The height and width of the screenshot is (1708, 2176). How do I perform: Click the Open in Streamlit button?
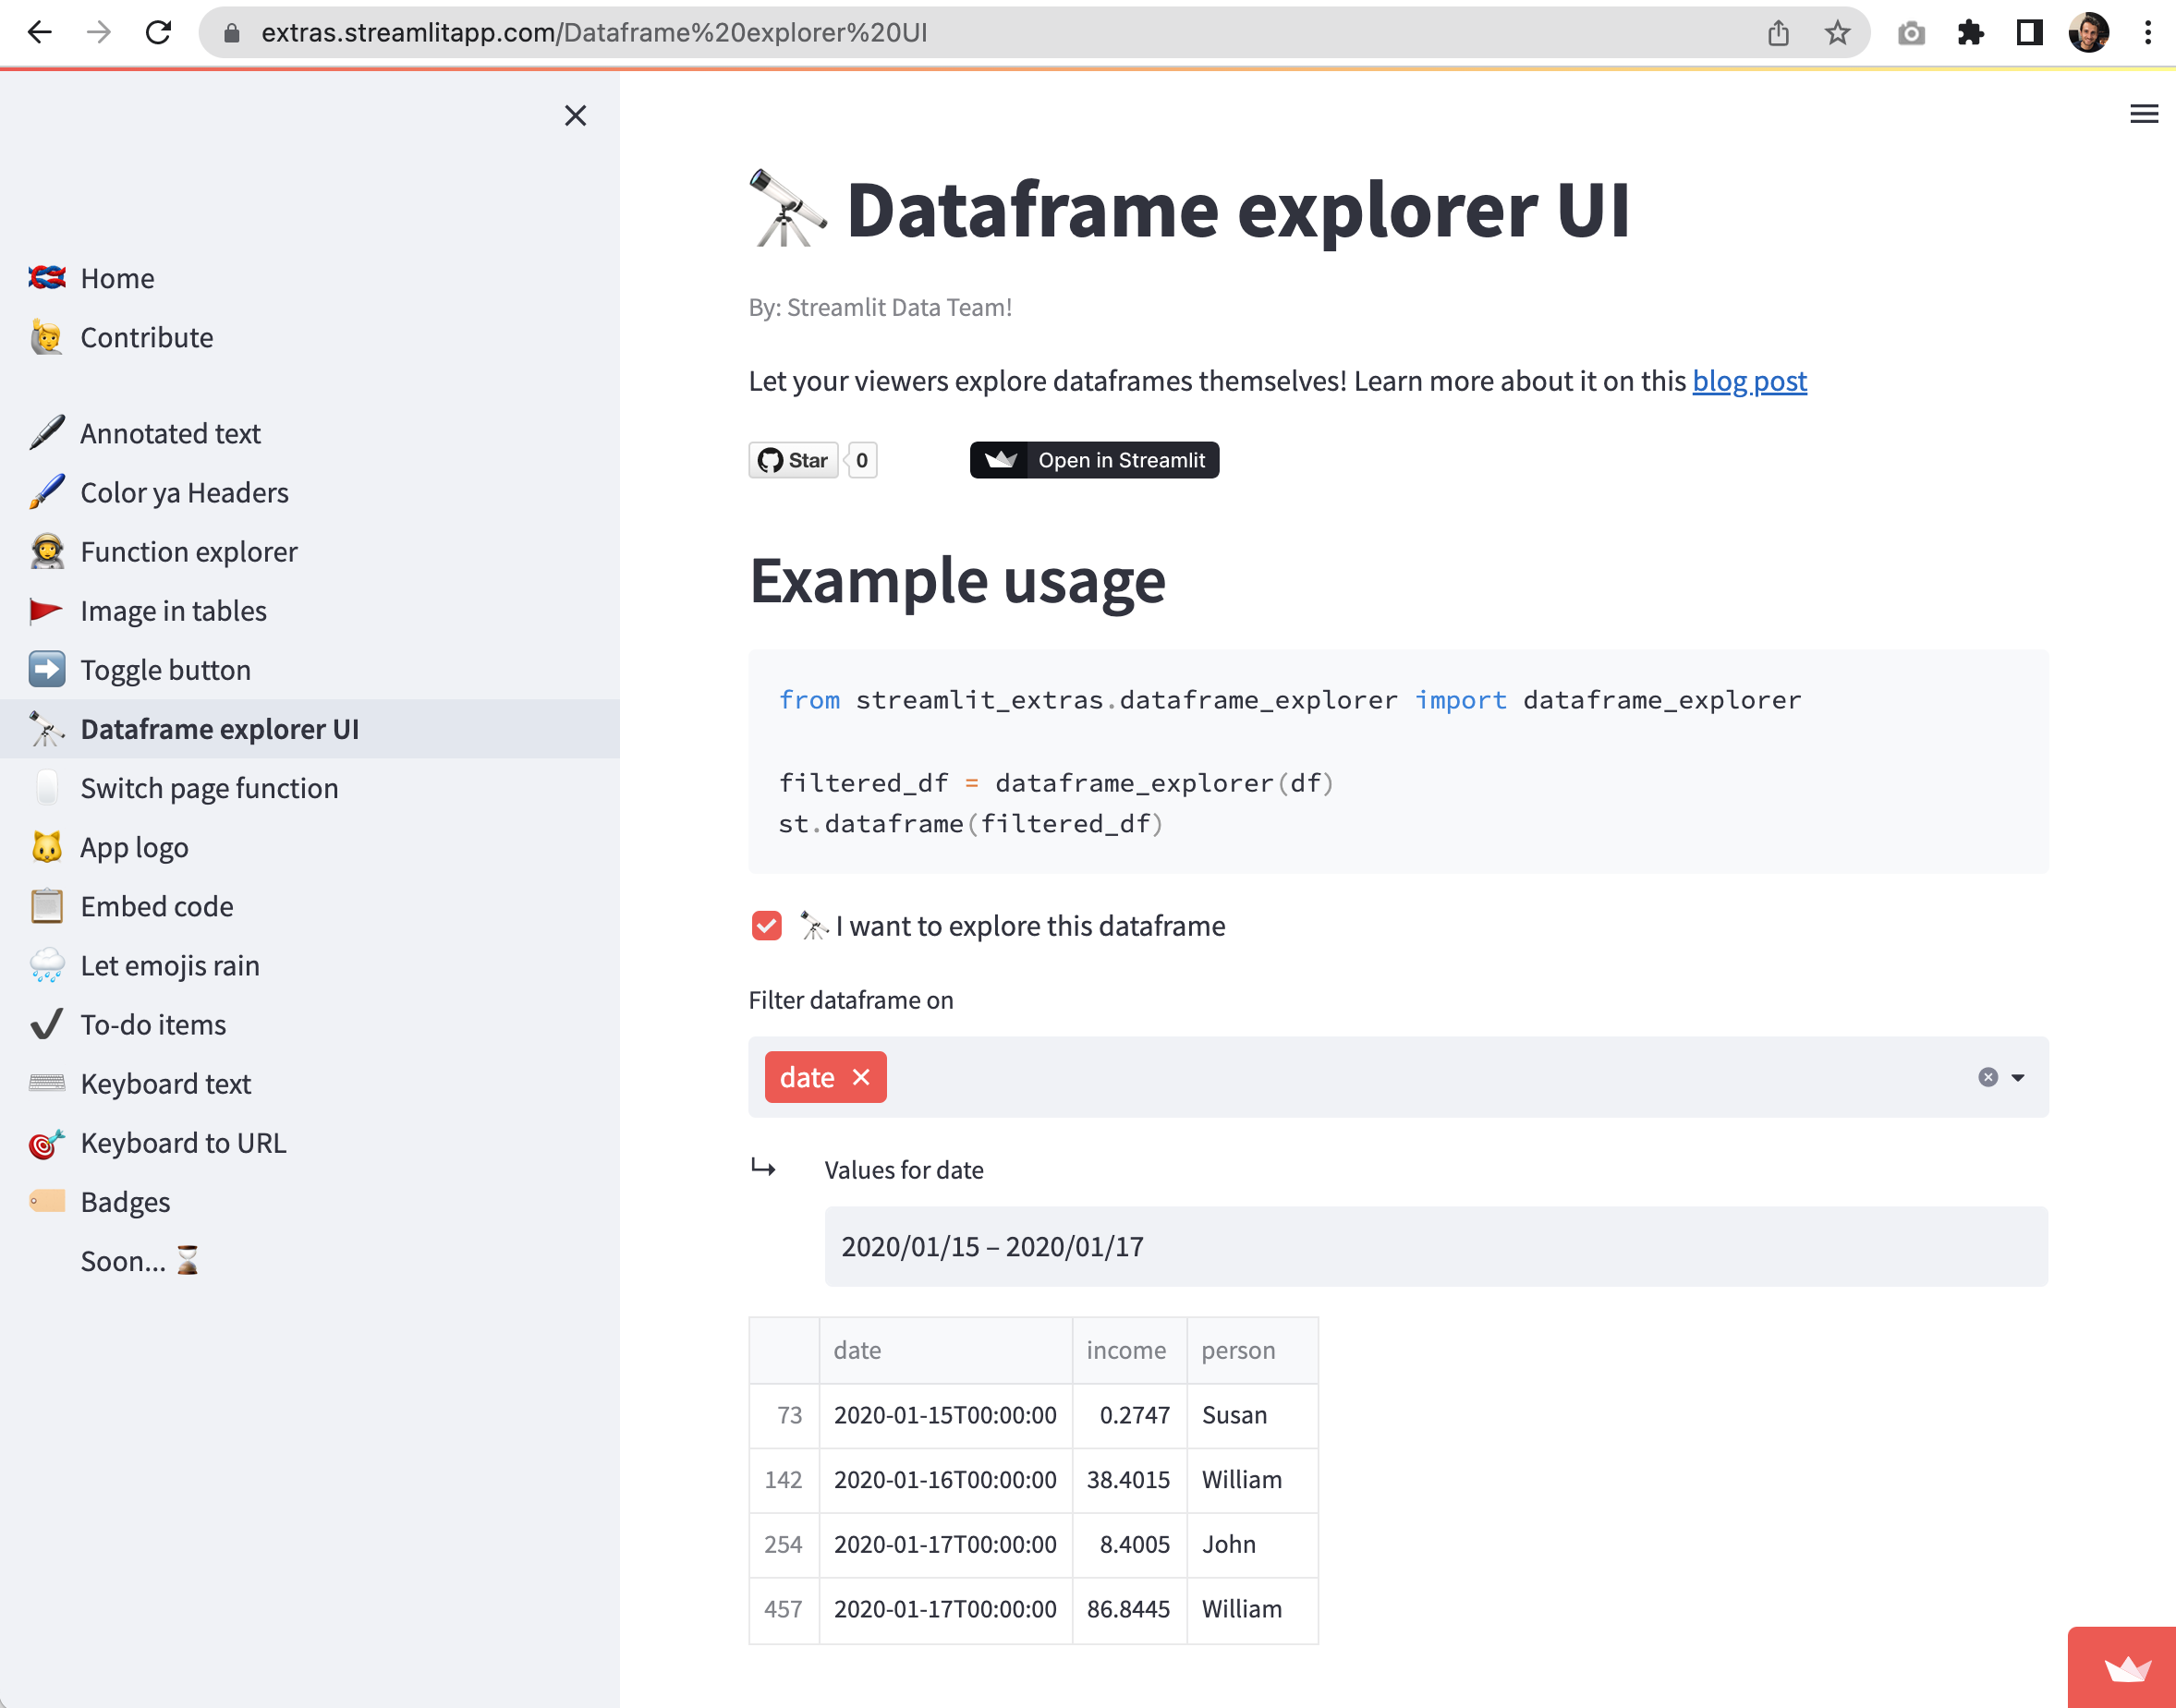coord(1094,460)
